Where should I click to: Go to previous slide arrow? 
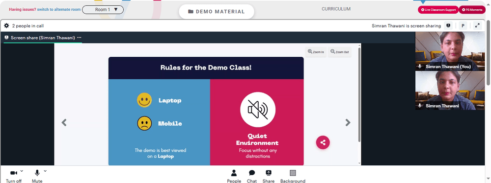(64, 122)
